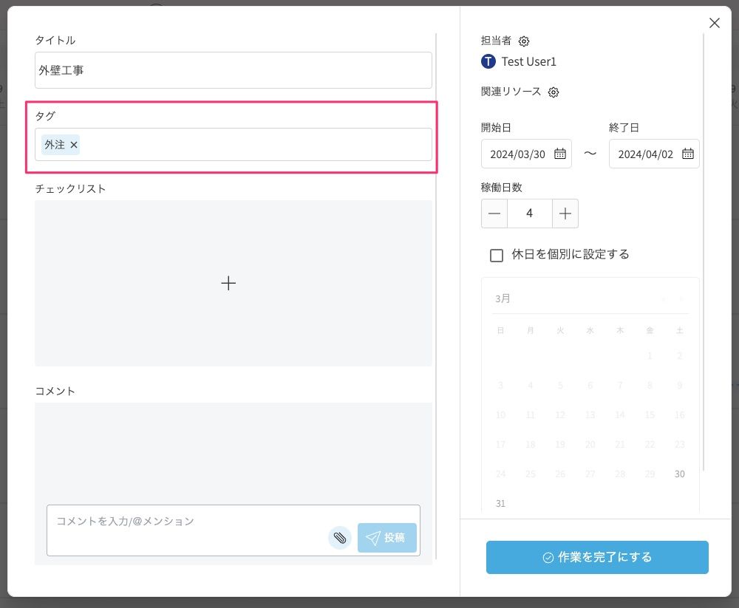Add a checklist item with plus icon
The height and width of the screenshot is (608, 739).
pyautogui.click(x=228, y=283)
